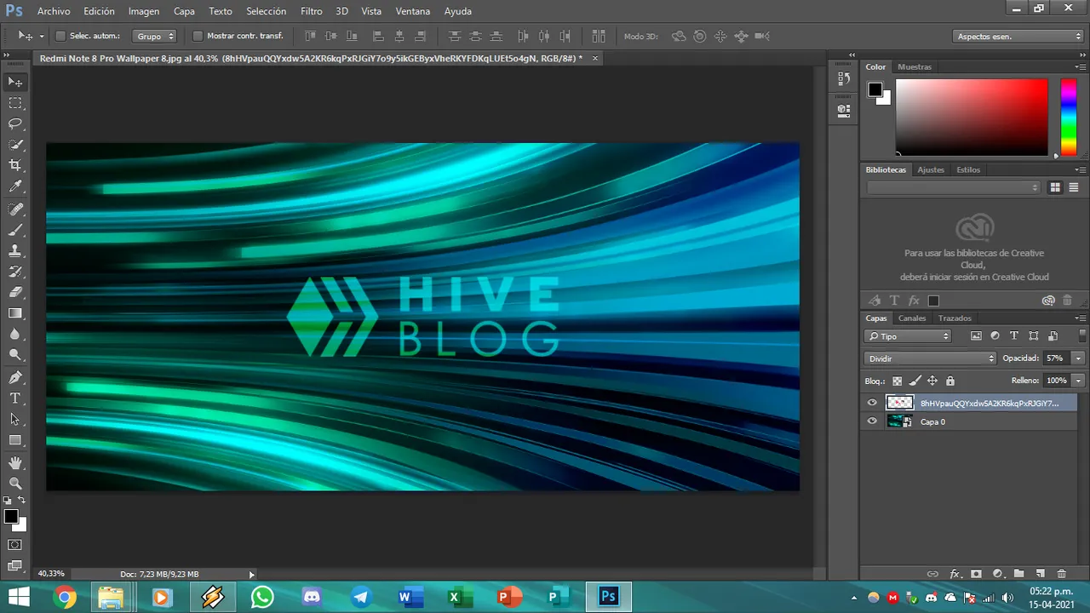Click the foreground color swatch in Color panel
This screenshot has width=1090, height=613.
click(875, 89)
